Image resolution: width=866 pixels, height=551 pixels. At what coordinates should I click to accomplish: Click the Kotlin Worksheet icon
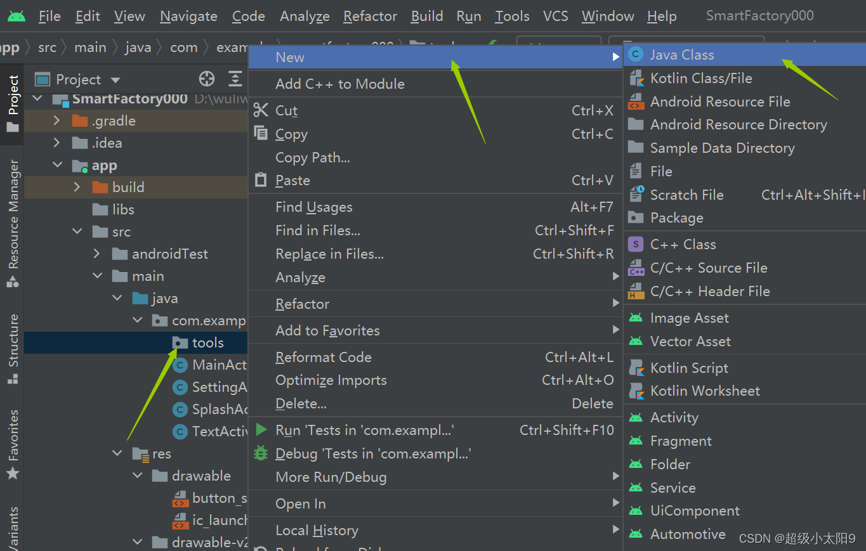[x=636, y=391]
